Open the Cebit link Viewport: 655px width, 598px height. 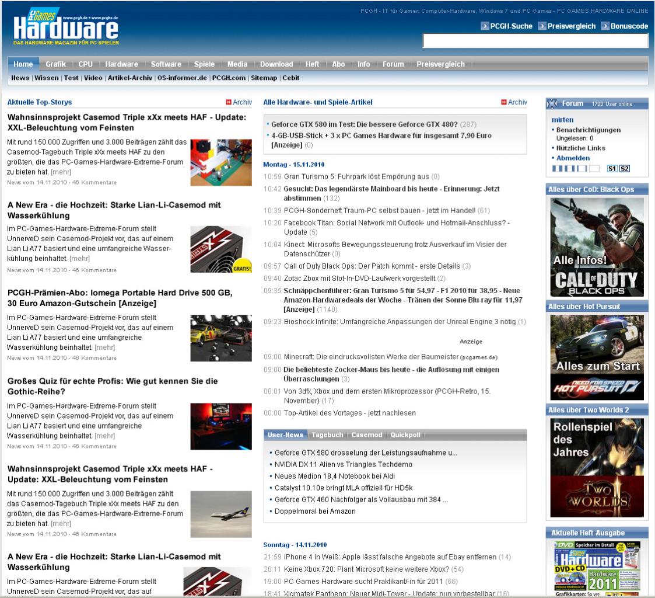click(290, 78)
